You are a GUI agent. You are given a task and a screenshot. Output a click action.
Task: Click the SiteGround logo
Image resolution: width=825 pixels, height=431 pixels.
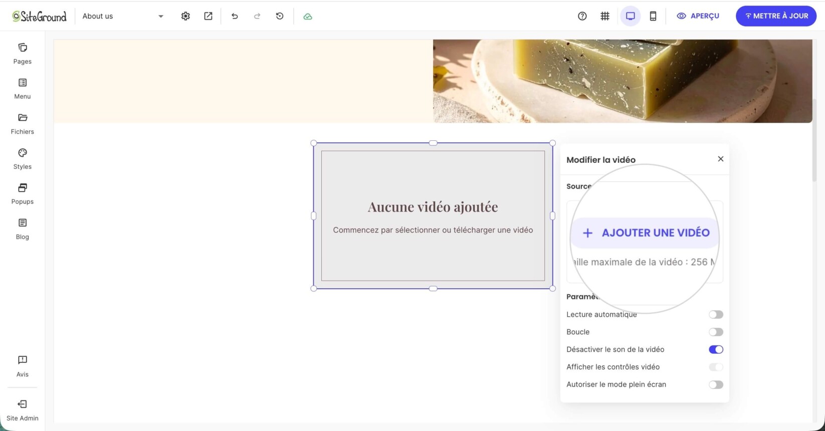[x=40, y=16]
